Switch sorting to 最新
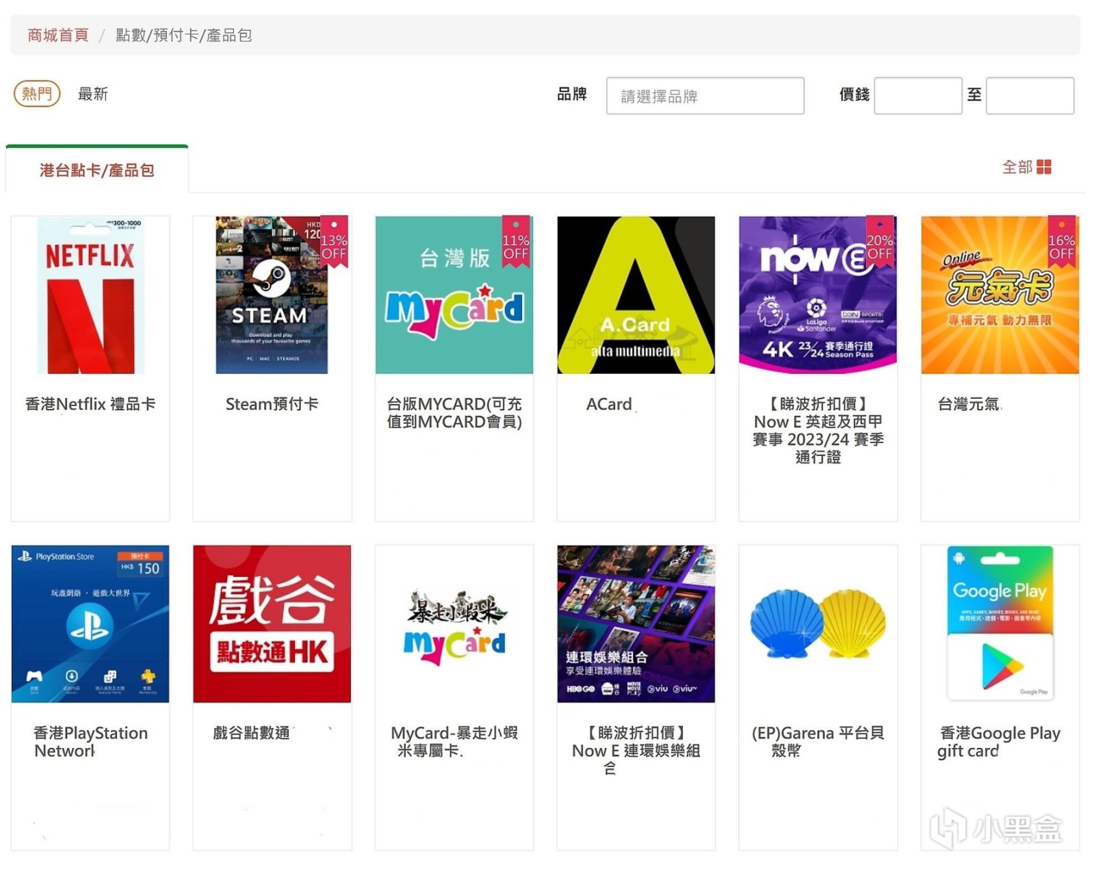This screenshot has height=871, width=1094. point(93,94)
